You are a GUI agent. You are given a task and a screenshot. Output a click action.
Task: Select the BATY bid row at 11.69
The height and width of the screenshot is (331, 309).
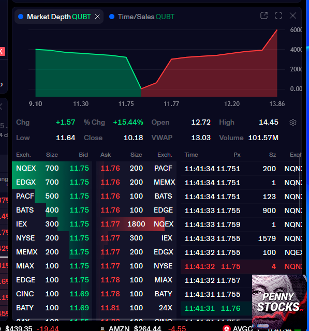pos(52,308)
